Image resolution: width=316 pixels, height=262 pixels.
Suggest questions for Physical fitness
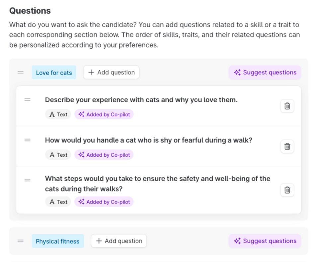tap(265, 241)
